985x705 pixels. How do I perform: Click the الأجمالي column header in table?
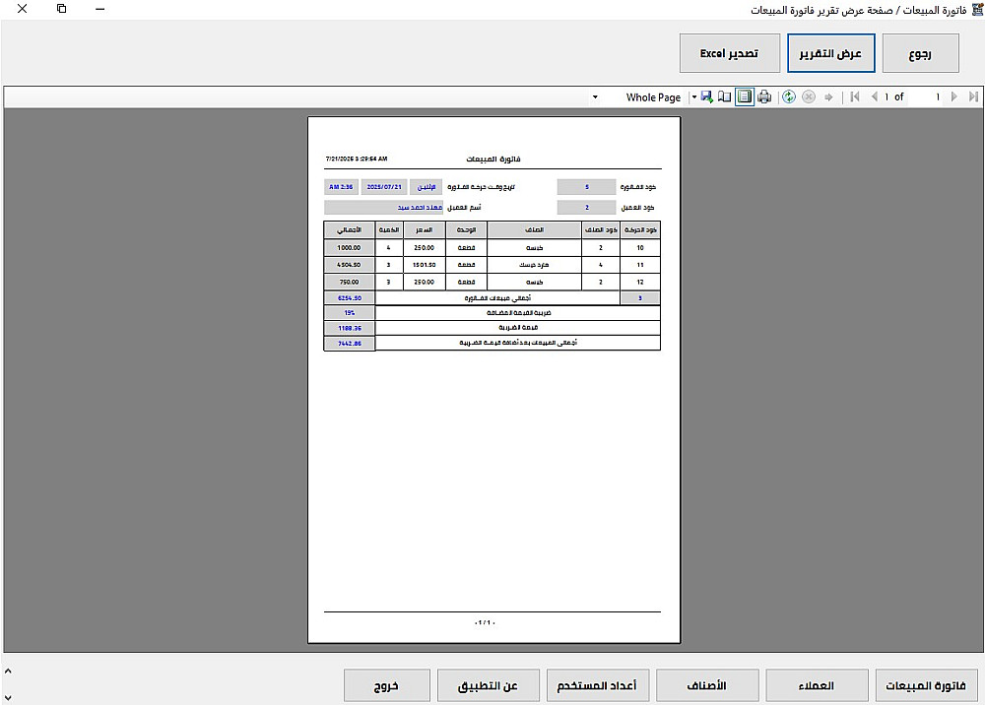(x=350, y=229)
